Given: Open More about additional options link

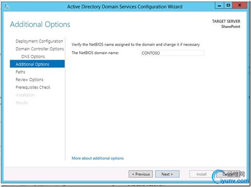Looking at the screenshot, I should (x=98, y=158).
